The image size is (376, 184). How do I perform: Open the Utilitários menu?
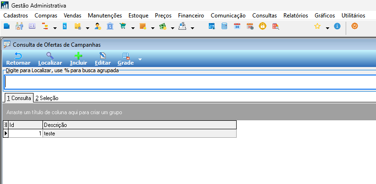tap(353, 16)
